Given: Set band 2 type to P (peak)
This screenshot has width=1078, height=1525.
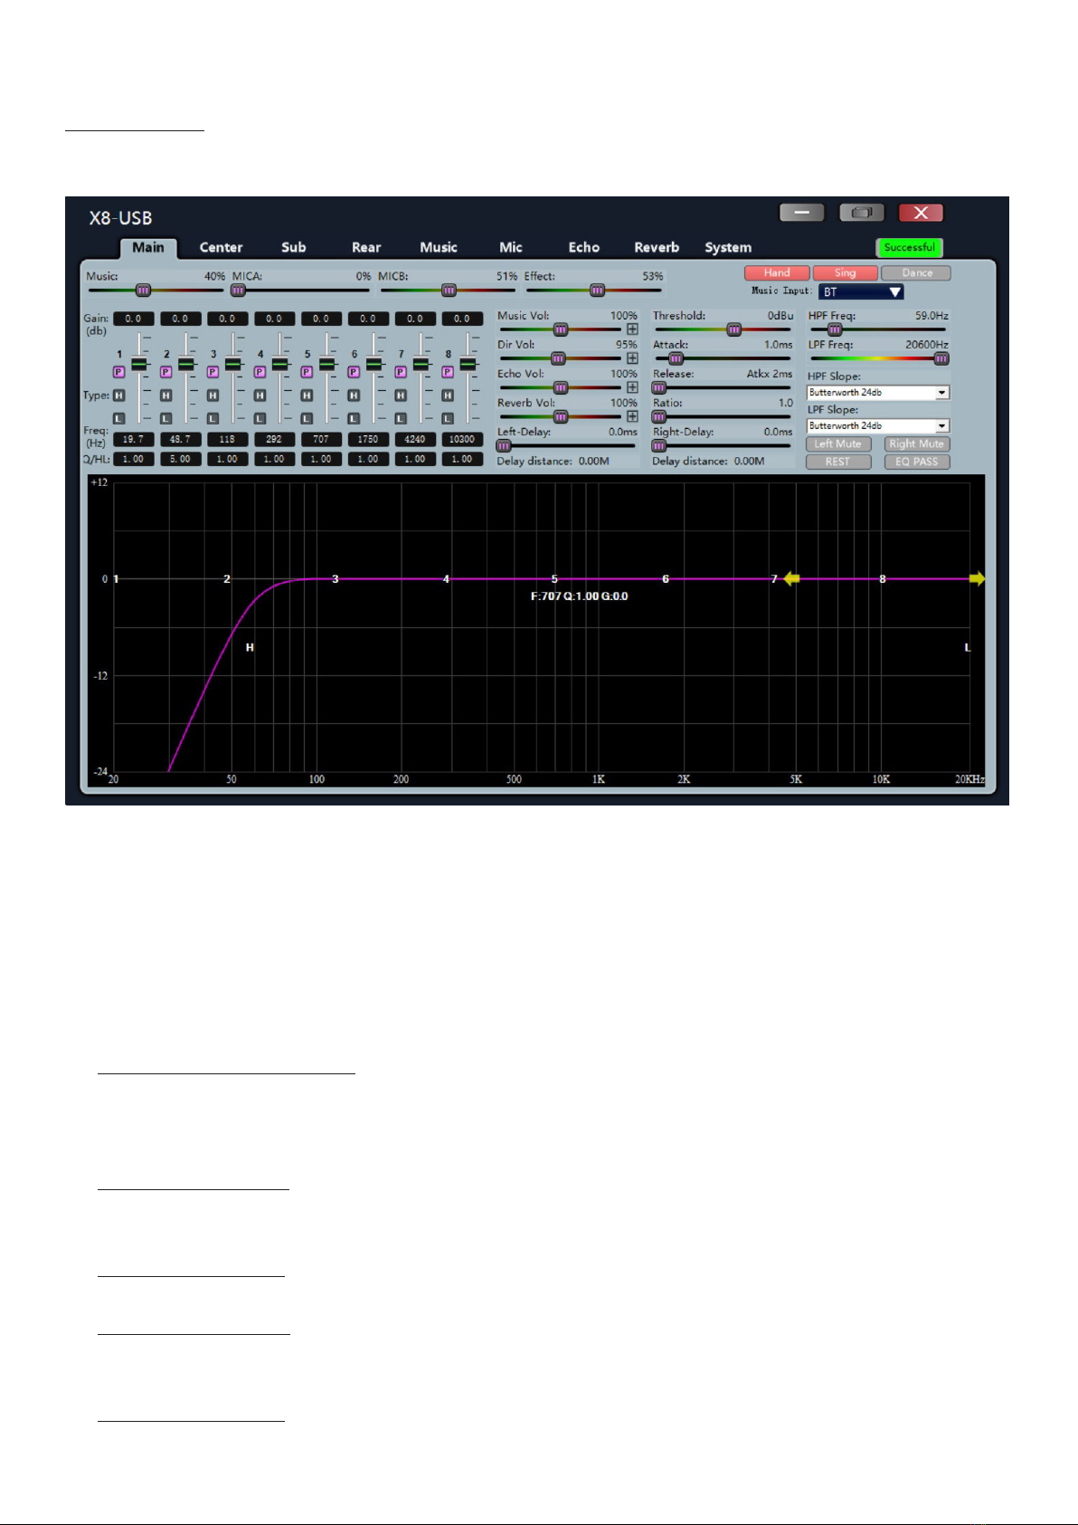Looking at the screenshot, I should pyautogui.click(x=165, y=372).
